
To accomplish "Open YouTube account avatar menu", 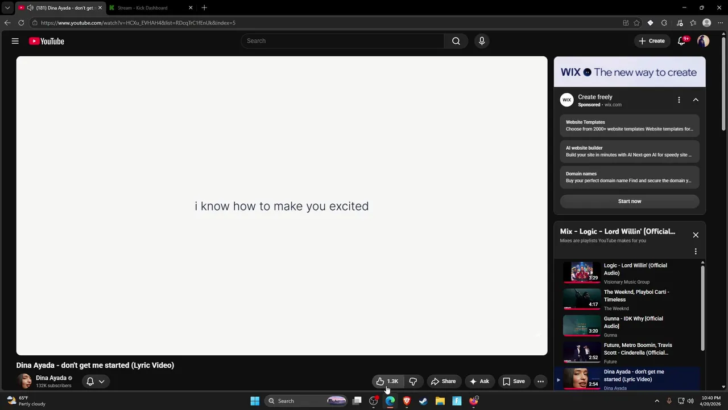I will coord(704,41).
